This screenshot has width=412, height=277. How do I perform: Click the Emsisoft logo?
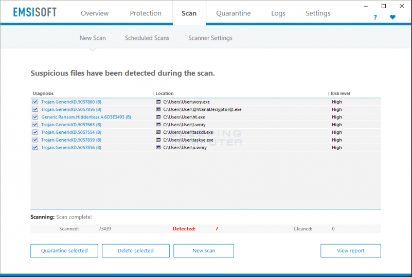(x=34, y=12)
